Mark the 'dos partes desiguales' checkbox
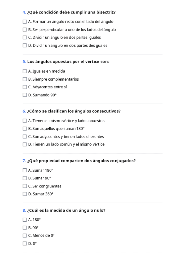 click(25, 46)
